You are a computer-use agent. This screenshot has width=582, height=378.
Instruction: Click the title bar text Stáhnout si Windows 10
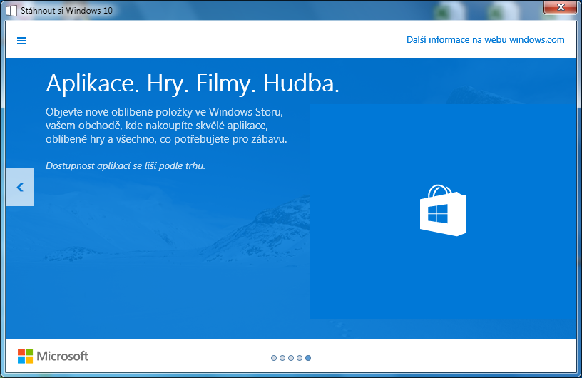[x=66, y=11]
